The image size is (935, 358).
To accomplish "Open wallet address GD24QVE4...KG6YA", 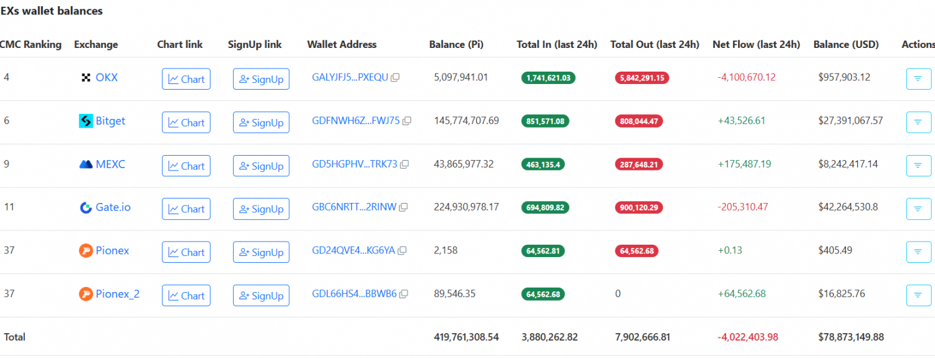I will pyautogui.click(x=353, y=250).
